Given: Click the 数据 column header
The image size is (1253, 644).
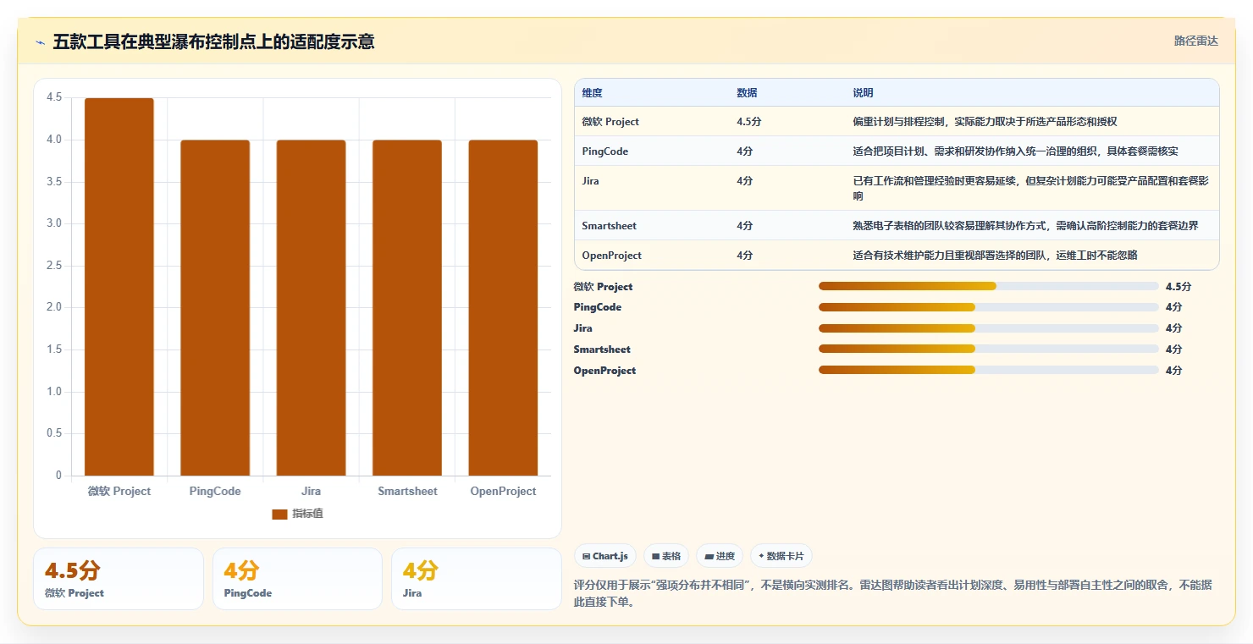Looking at the screenshot, I should 747,93.
